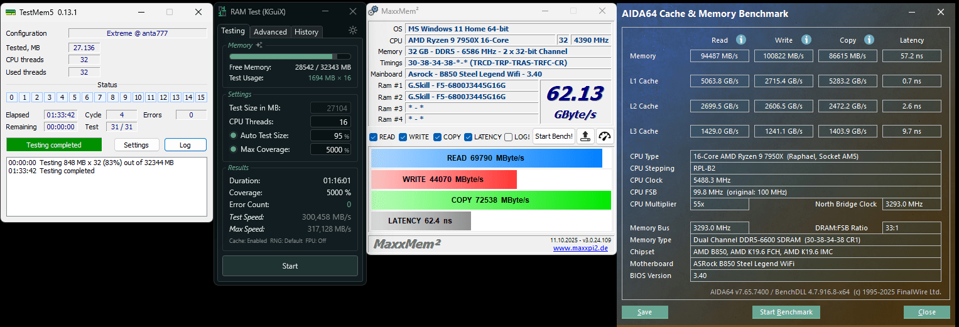Click the TestMem5 log output text area
959x327 pixels.
click(106, 186)
